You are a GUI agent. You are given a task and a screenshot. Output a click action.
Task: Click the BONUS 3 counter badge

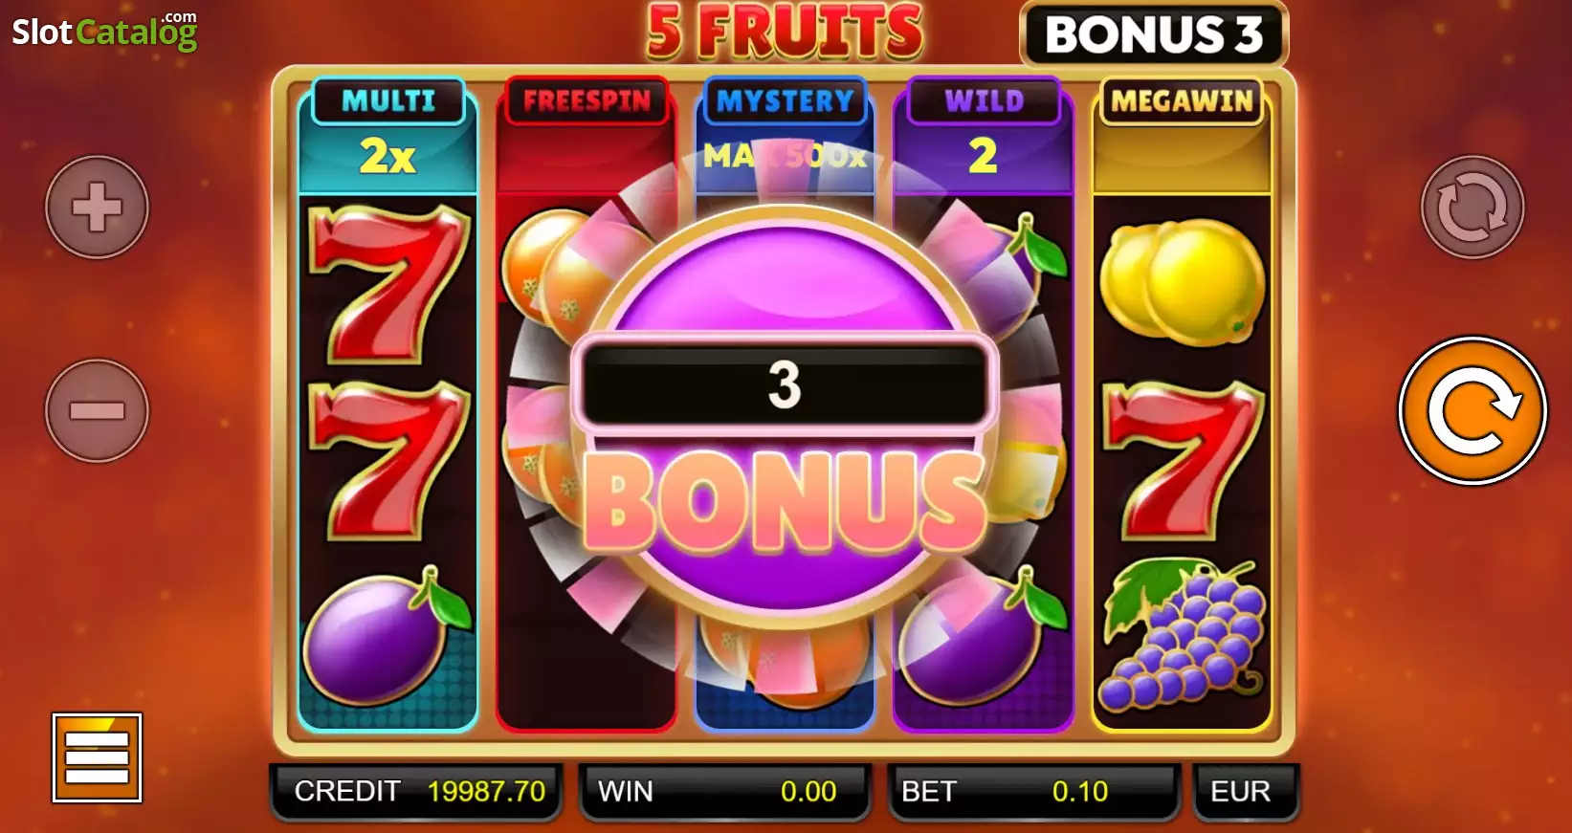tap(1154, 34)
